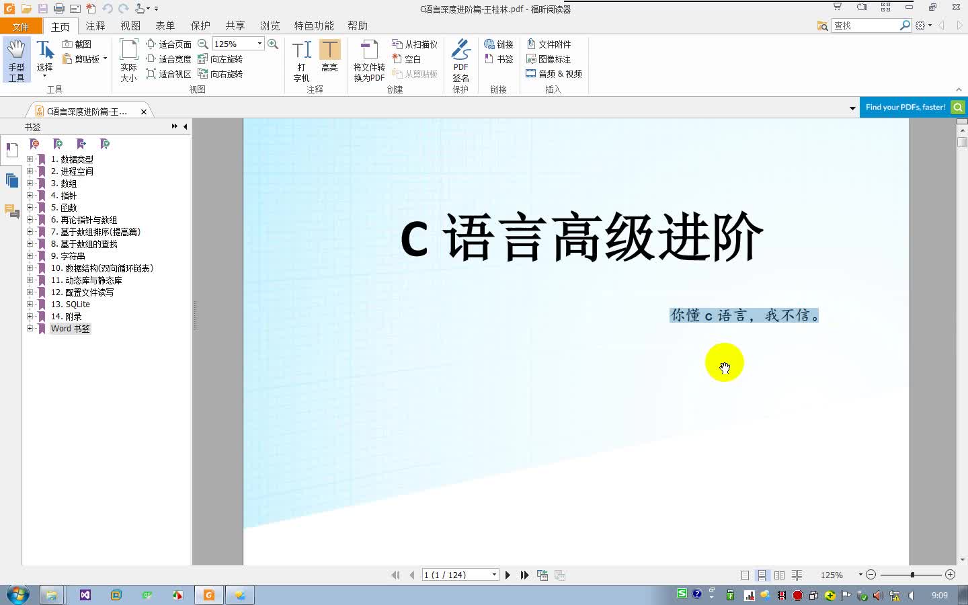The image size is (968, 605).
Task: Open the comments panel icon
Action: pos(11,211)
